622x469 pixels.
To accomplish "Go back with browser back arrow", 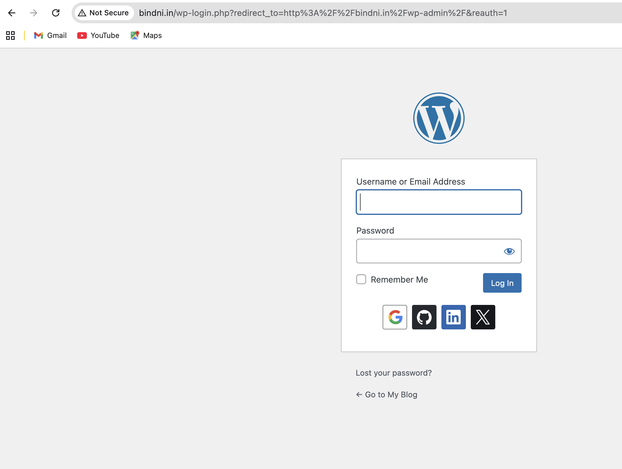I will pos(12,13).
